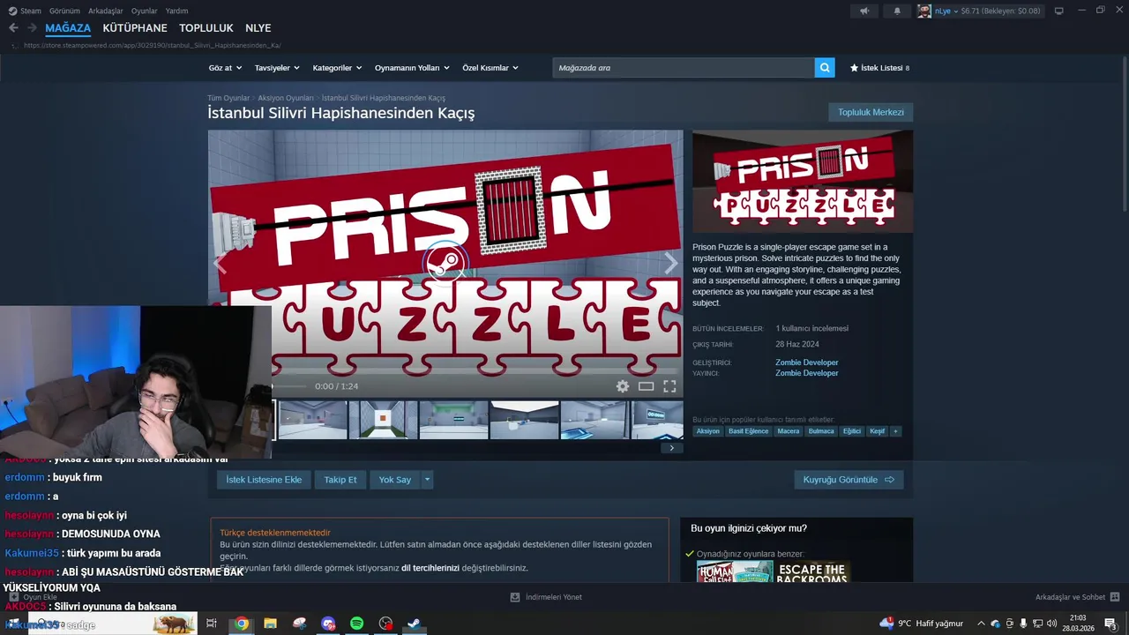Open Windows notification center icon
Viewport: 1129px width, 635px height.
1110,624
